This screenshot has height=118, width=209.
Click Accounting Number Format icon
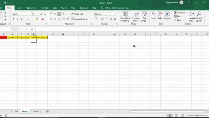(96, 19)
